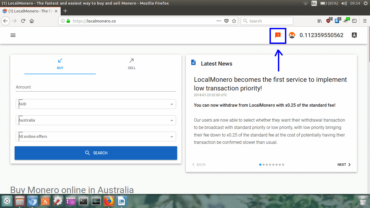This screenshot has width=370, height=208.
Task: Open the uBlock Origin extension
Action: click(x=329, y=20)
